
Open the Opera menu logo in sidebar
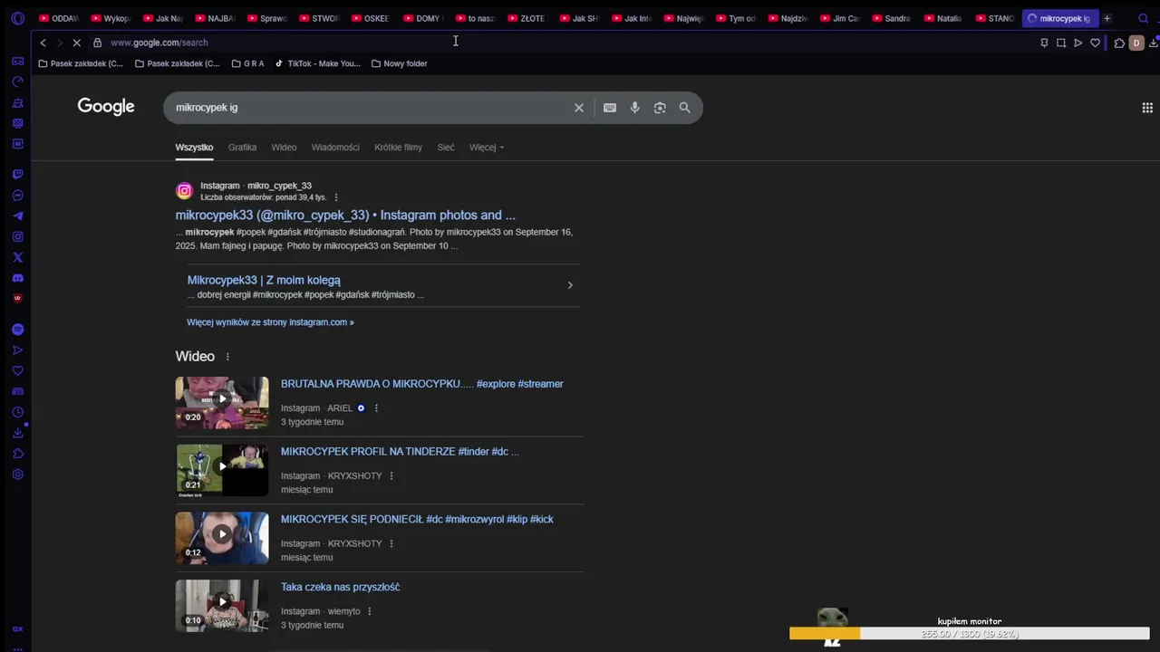[17, 18]
